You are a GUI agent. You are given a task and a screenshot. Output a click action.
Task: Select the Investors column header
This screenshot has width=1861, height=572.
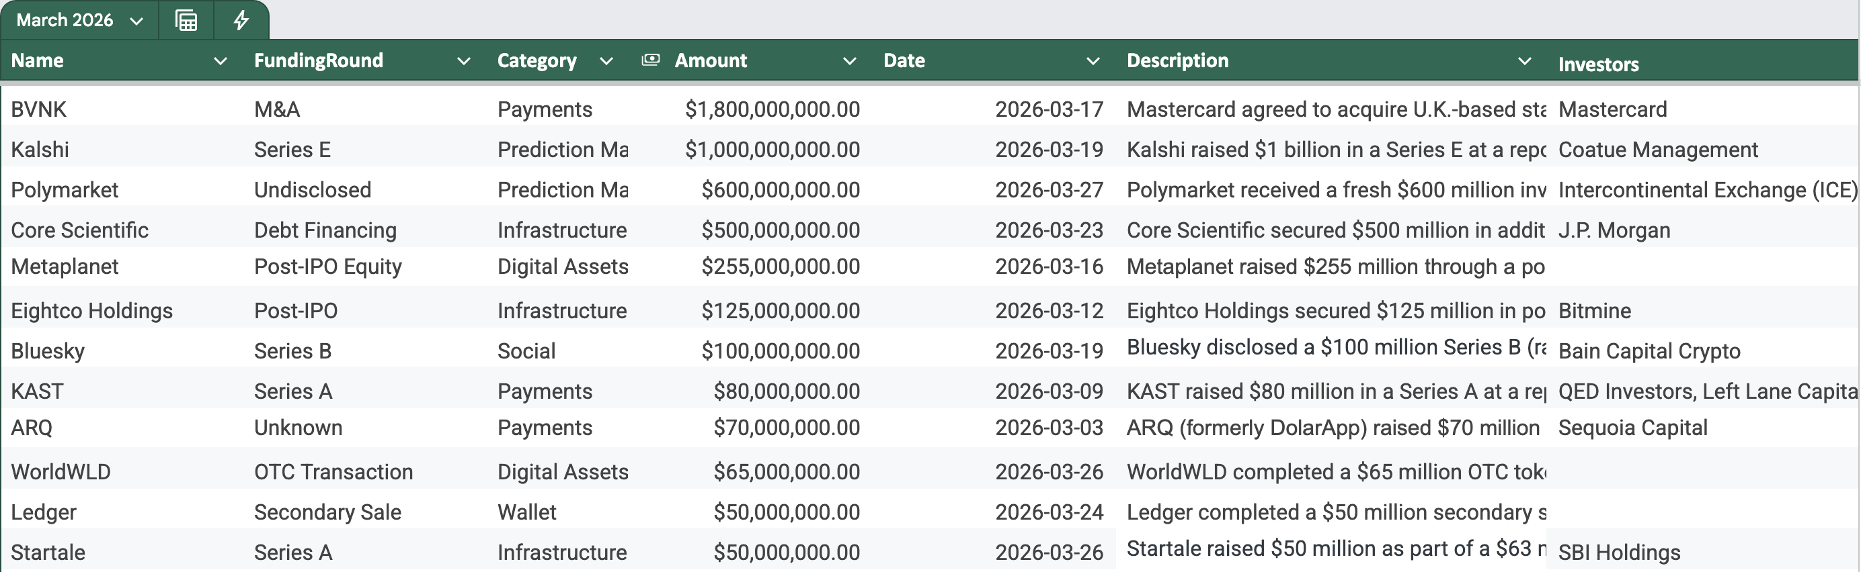[x=1598, y=64]
